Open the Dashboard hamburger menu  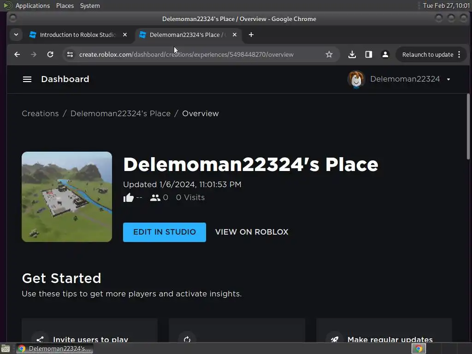[x=27, y=79]
